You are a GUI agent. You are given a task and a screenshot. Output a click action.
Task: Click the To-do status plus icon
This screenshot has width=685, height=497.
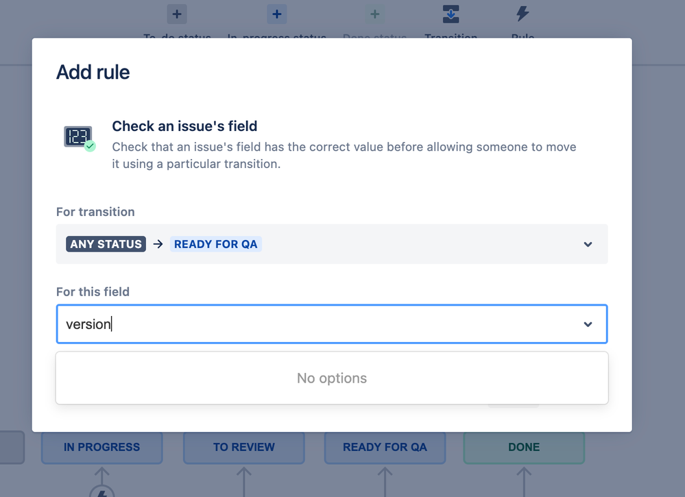click(177, 14)
